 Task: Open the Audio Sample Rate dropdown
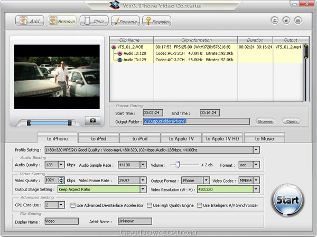coord(143,165)
